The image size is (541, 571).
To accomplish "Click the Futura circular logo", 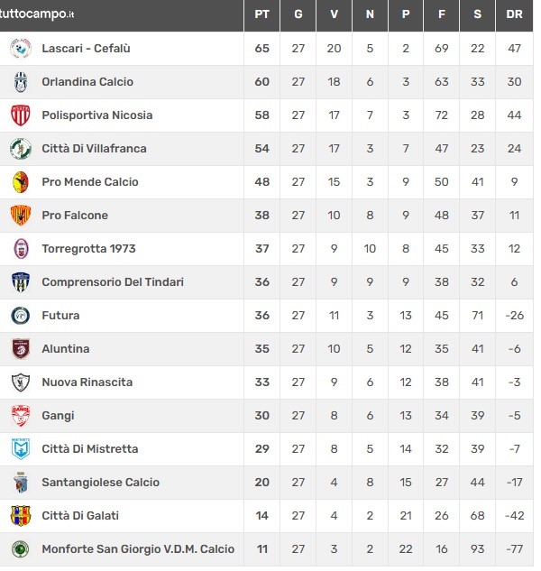I will [21, 316].
